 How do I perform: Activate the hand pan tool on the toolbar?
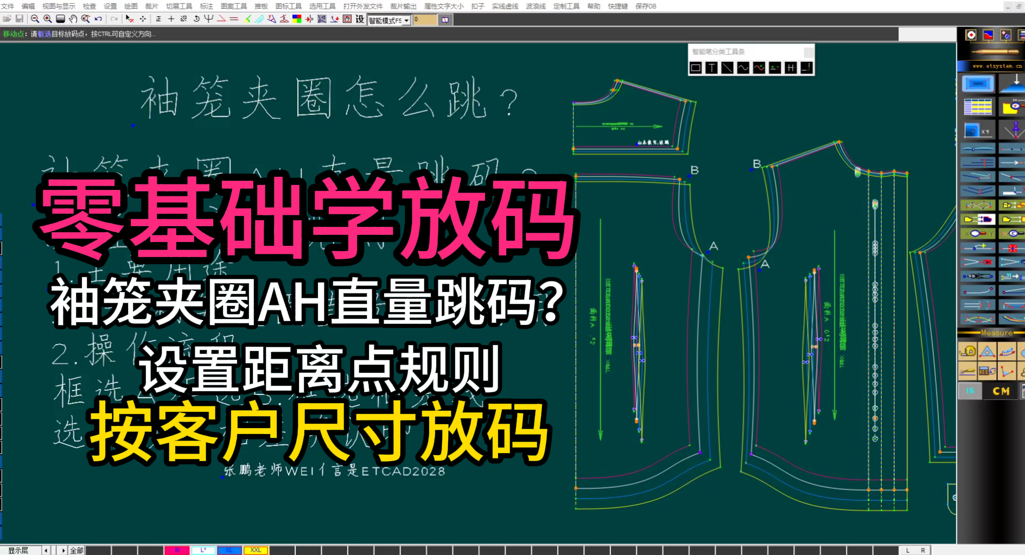[x=72, y=18]
